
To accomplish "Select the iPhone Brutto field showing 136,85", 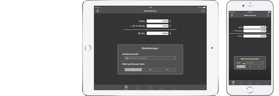I will coord(255,36).
